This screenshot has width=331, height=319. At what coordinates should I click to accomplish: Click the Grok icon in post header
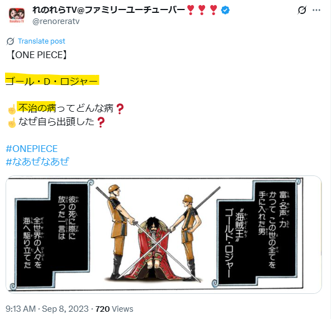pos(302,10)
